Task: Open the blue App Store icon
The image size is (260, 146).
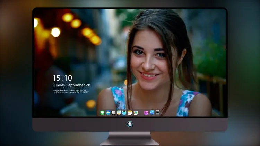Action: [x=152, y=112]
